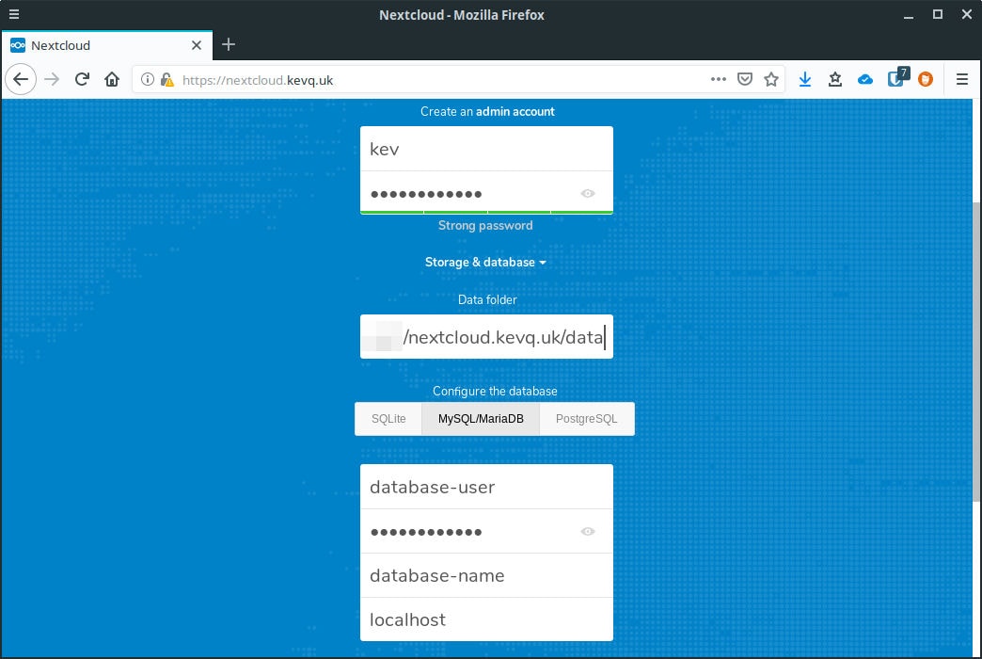Open the Nextcloud cloud extension icon
The image size is (982, 659).
[865, 79]
